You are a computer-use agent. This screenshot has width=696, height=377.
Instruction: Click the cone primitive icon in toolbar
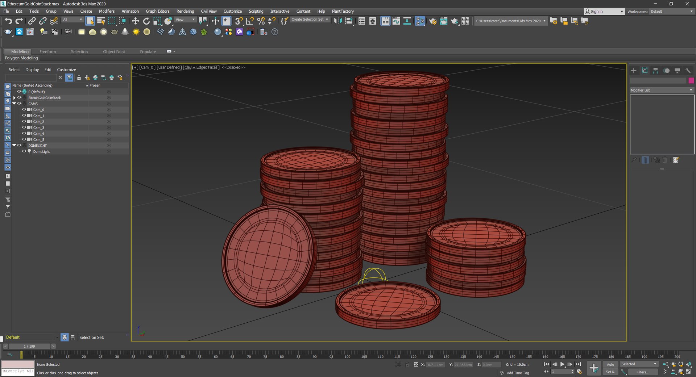pos(125,32)
